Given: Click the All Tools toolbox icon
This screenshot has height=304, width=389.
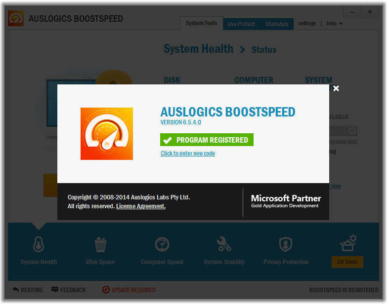Looking at the screenshot, I should 348,243.
